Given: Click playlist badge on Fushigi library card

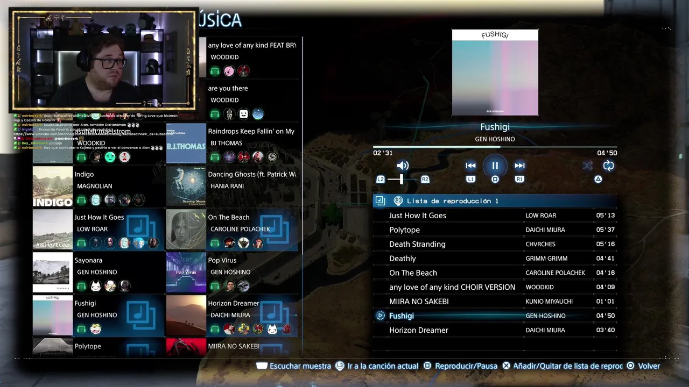Looking at the screenshot, I should point(141,316).
